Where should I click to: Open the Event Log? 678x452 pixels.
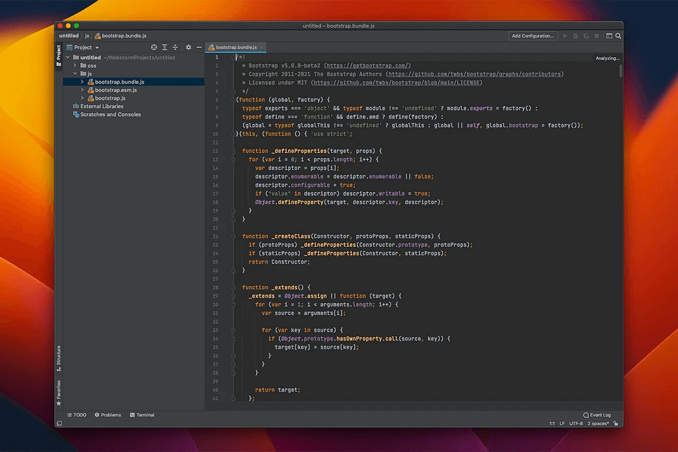point(597,415)
